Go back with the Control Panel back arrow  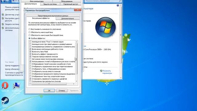tap(3, 1)
